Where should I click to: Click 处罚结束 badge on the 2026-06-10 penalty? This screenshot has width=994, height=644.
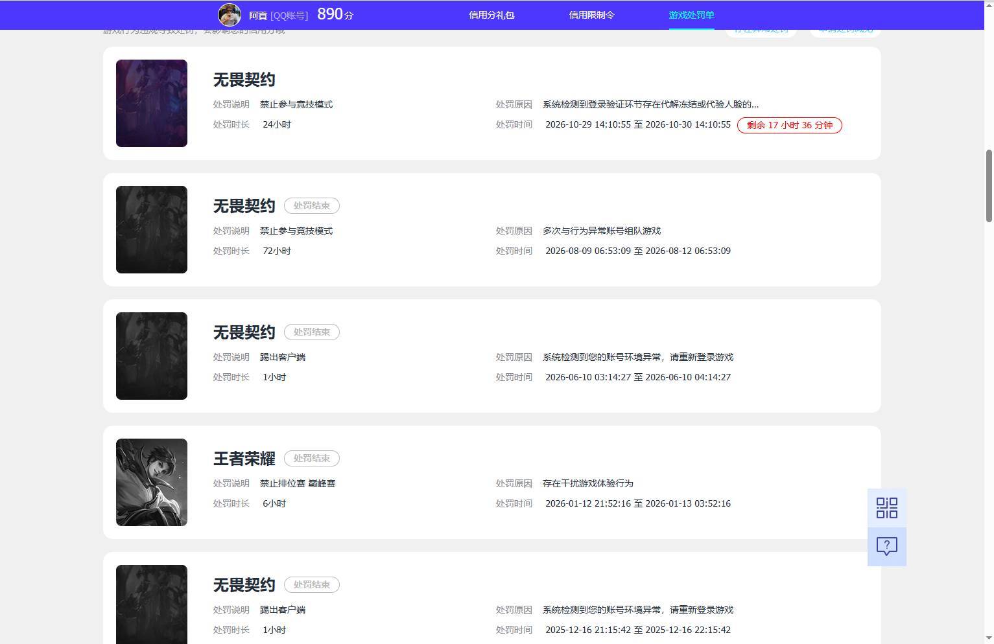(x=312, y=332)
